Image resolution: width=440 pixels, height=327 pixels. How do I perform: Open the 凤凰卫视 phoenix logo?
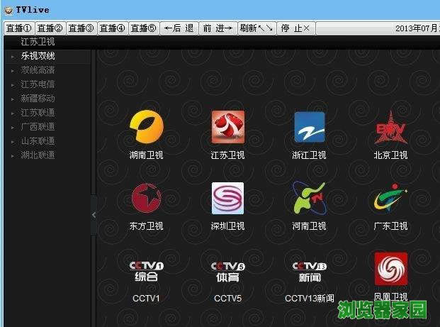point(391,269)
